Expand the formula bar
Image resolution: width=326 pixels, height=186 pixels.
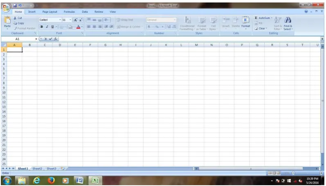tap(322, 39)
